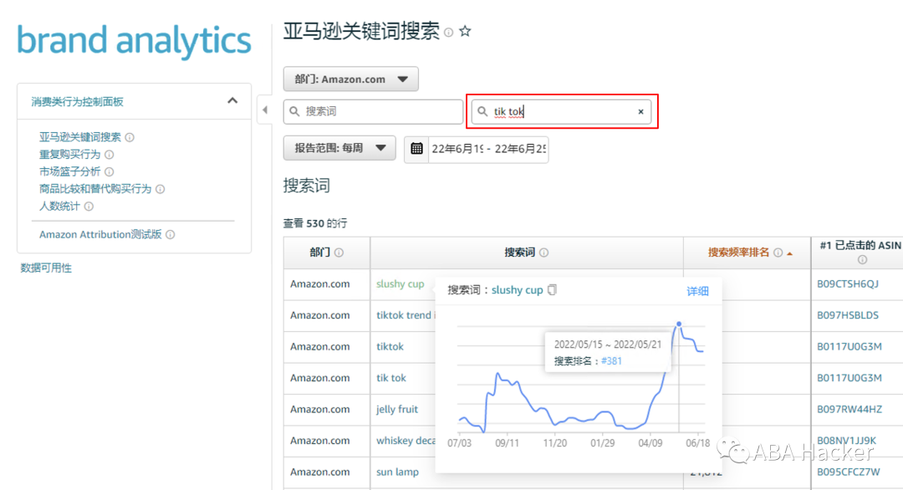Click slushy cup link in popup header
The image size is (903, 490).
[518, 290]
